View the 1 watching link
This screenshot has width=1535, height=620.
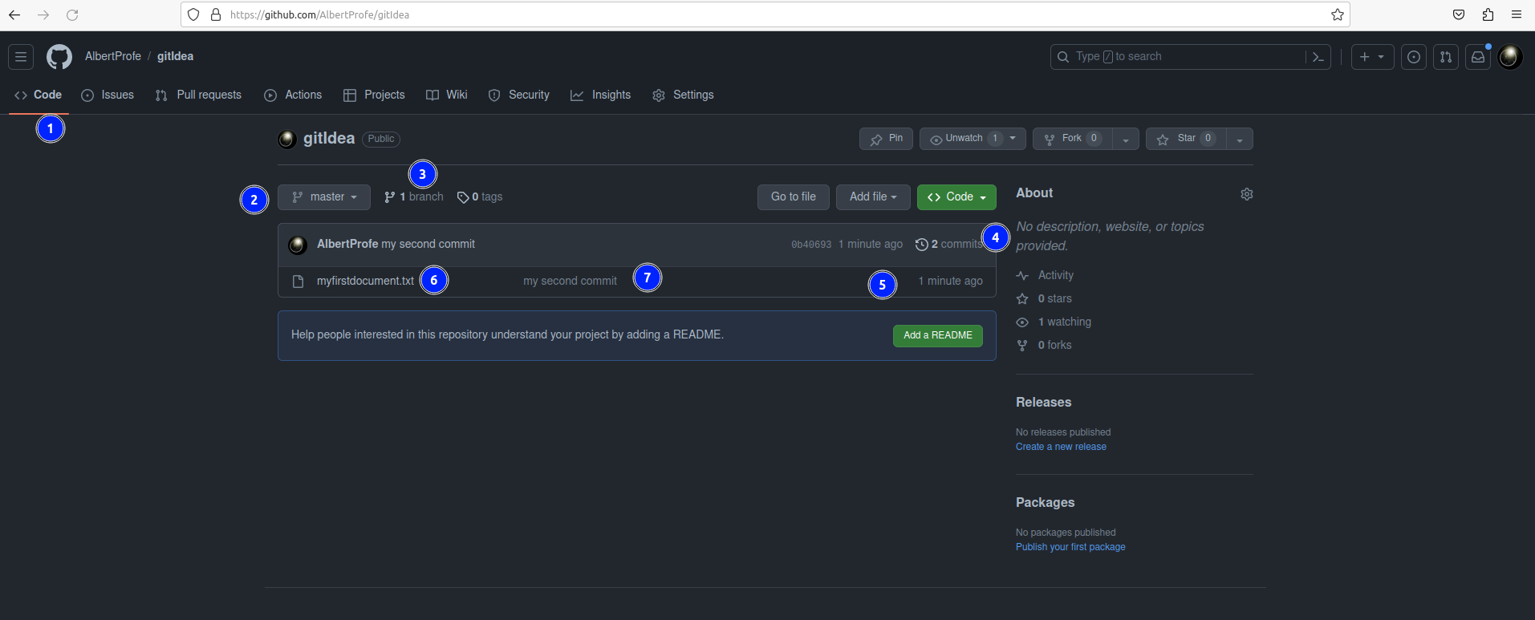tap(1054, 322)
